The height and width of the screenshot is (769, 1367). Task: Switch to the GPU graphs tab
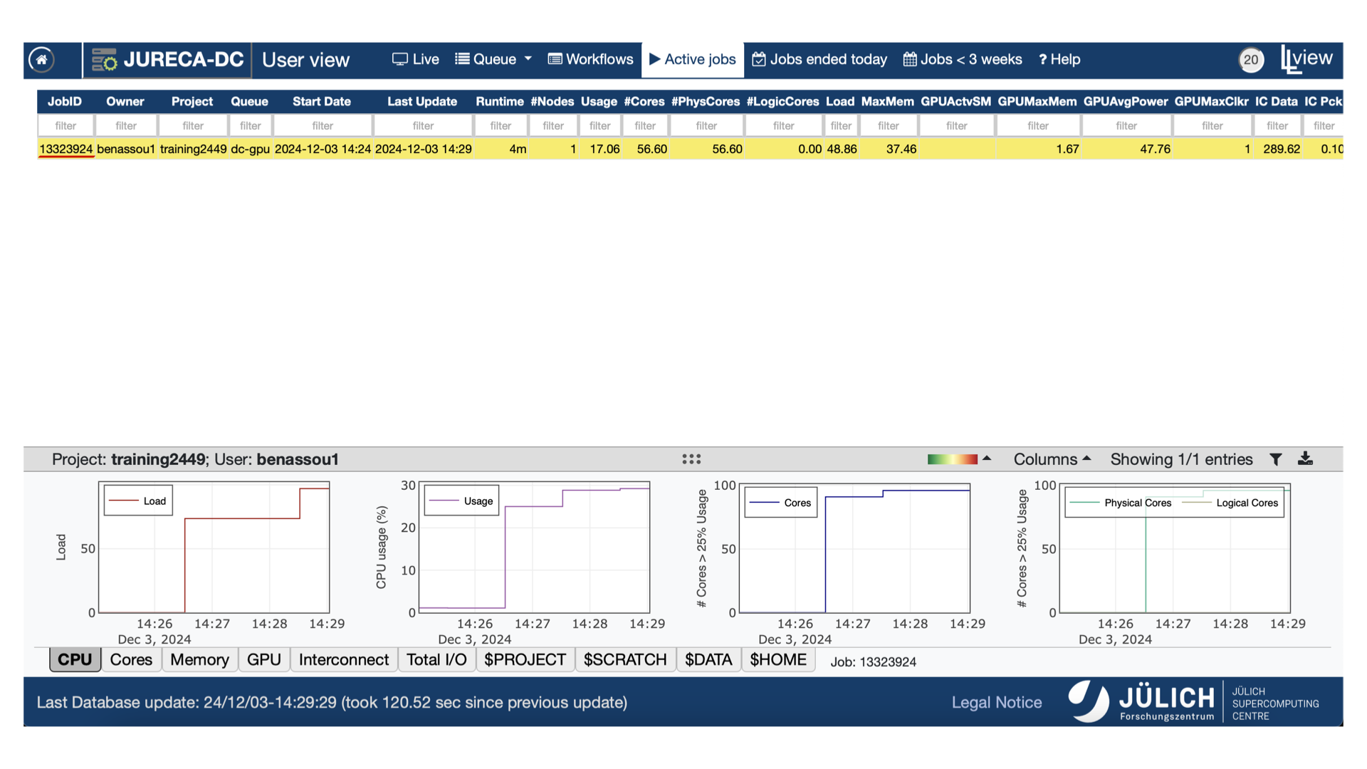coord(263,660)
